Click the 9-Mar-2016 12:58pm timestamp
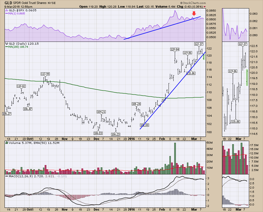Screen dimensions: 263x212 pos(18,7)
